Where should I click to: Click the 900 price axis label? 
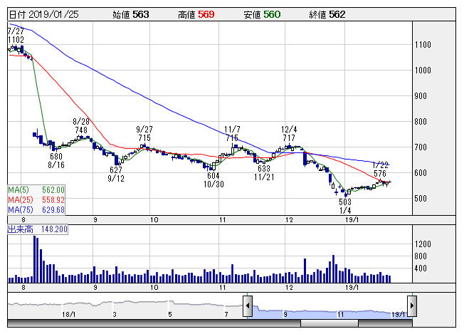(421, 96)
